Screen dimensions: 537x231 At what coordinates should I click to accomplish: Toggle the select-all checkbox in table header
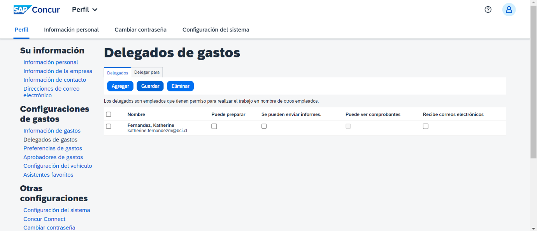[109, 114]
